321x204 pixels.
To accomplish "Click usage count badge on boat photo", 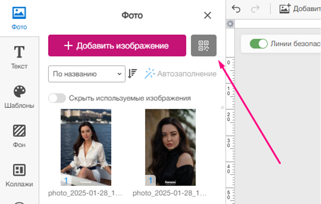I will pyautogui.click(x=66, y=181).
